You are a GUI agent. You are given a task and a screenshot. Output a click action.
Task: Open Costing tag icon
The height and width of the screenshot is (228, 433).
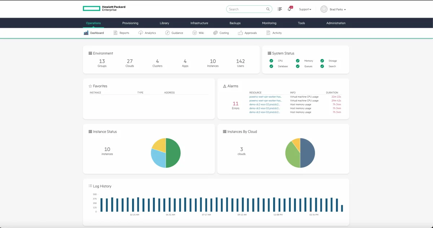[x=215, y=33]
